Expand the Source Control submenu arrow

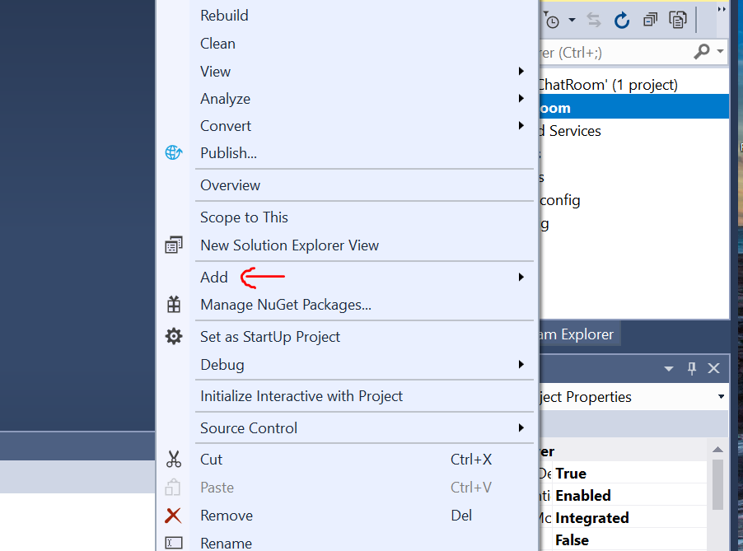tap(521, 428)
